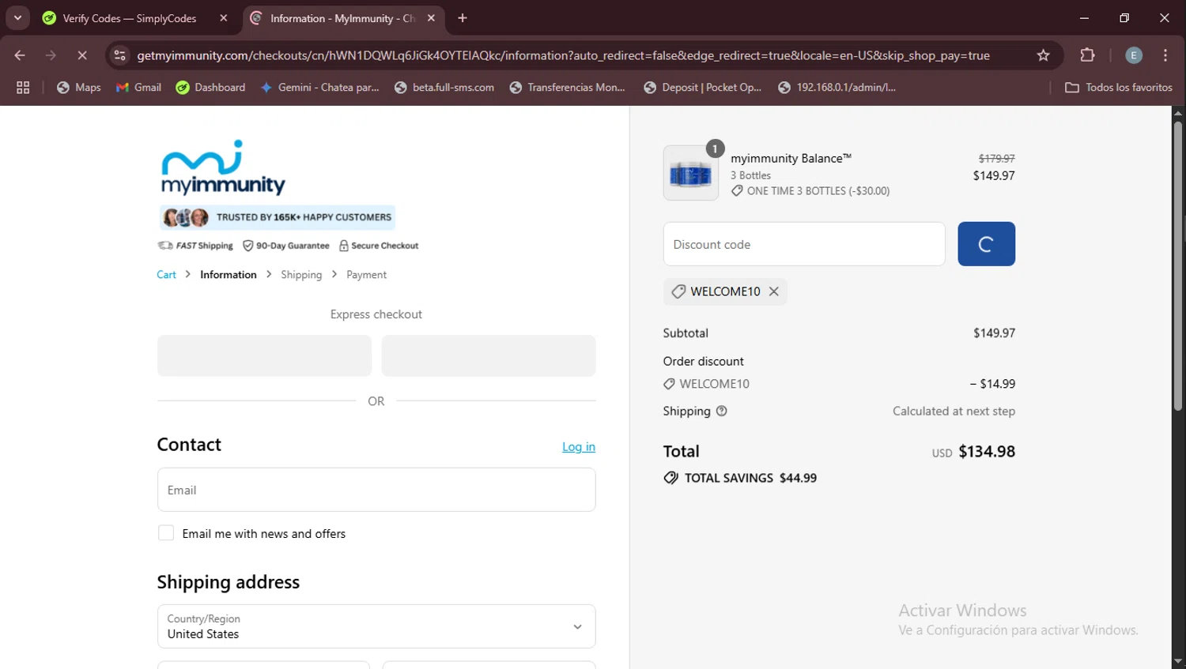The width and height of the screenshot is (1186, 669).
Task: Click the address bar URL
Action: (563, 55)
